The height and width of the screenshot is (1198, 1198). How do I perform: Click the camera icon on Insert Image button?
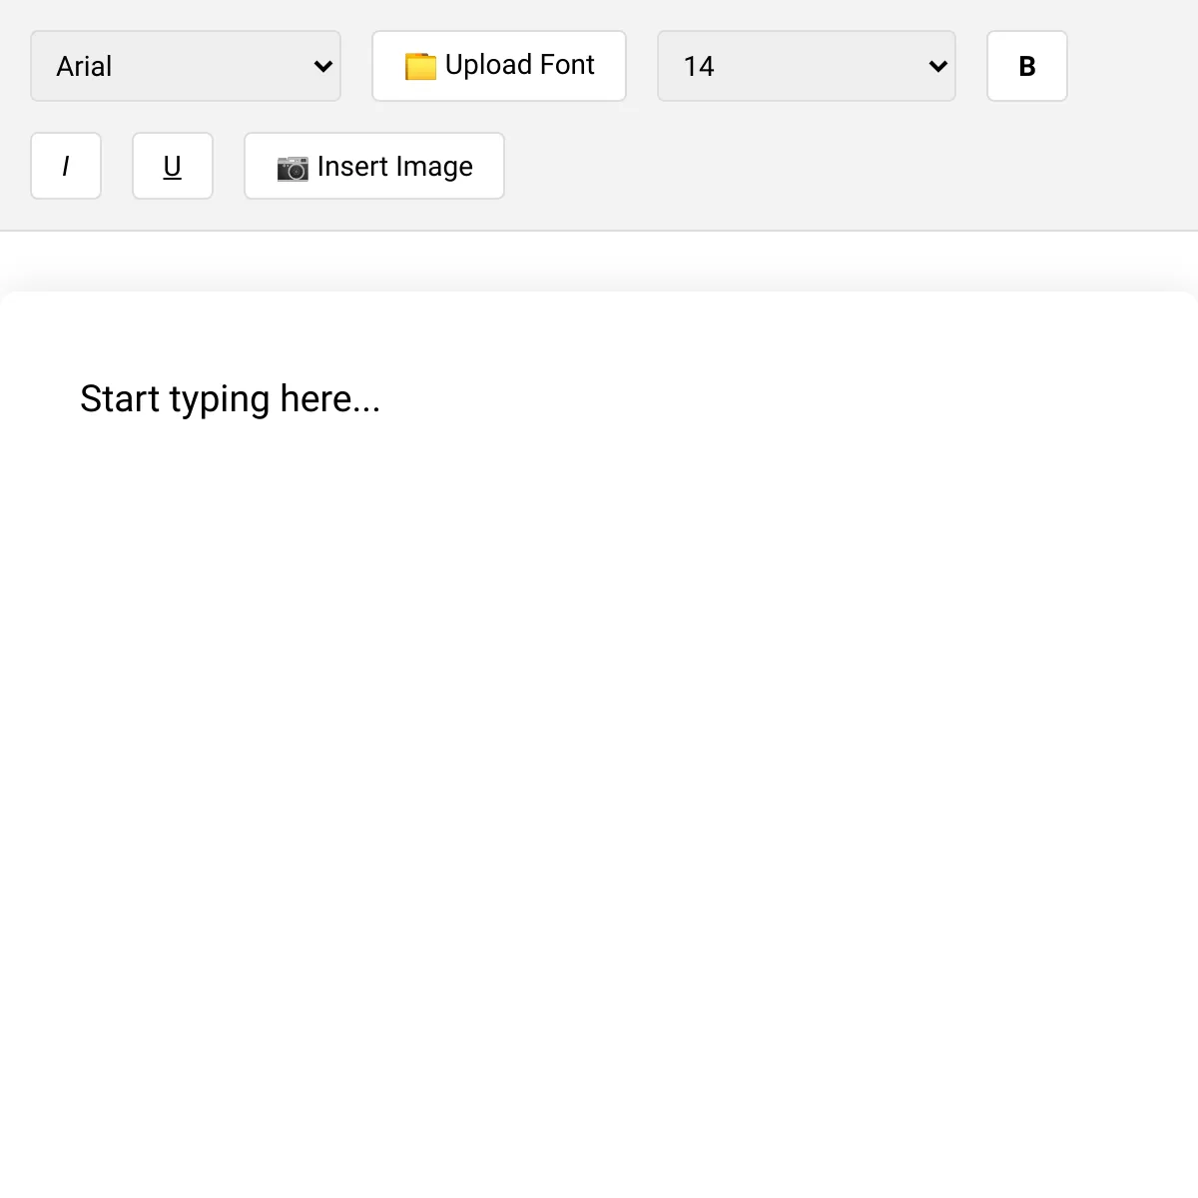tap(292, 168)
